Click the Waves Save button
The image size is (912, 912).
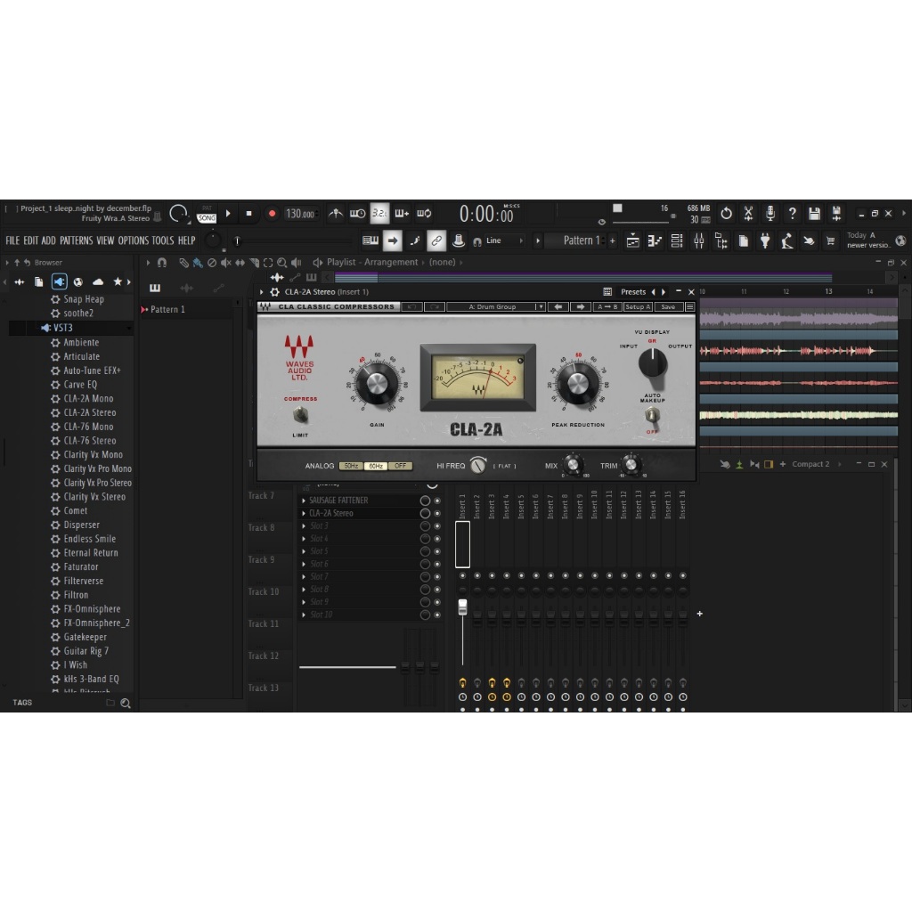(668, 306)
